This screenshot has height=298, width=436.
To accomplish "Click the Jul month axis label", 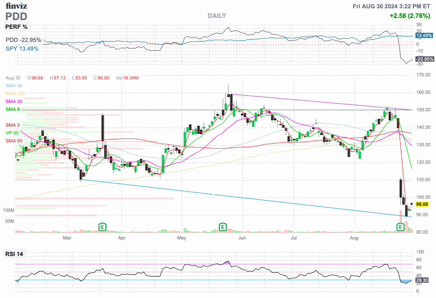I will (294, 238).
